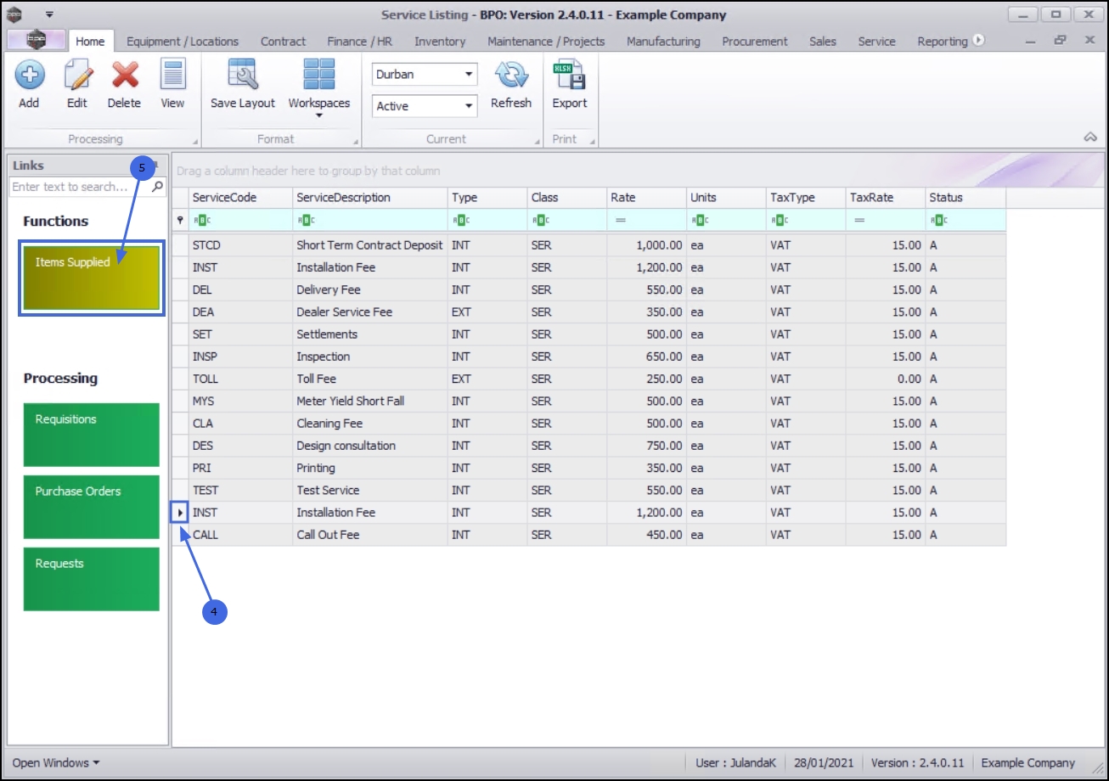Screen dimensions: 1109x781
Task: Open the Workspaces dropdown
Action: coord(318,87)
